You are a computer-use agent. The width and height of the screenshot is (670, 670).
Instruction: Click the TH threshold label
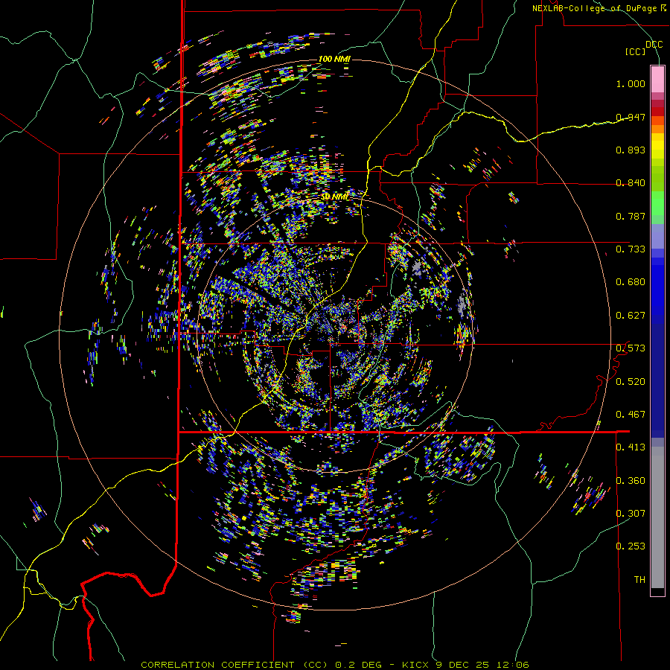tap(639, 579)
